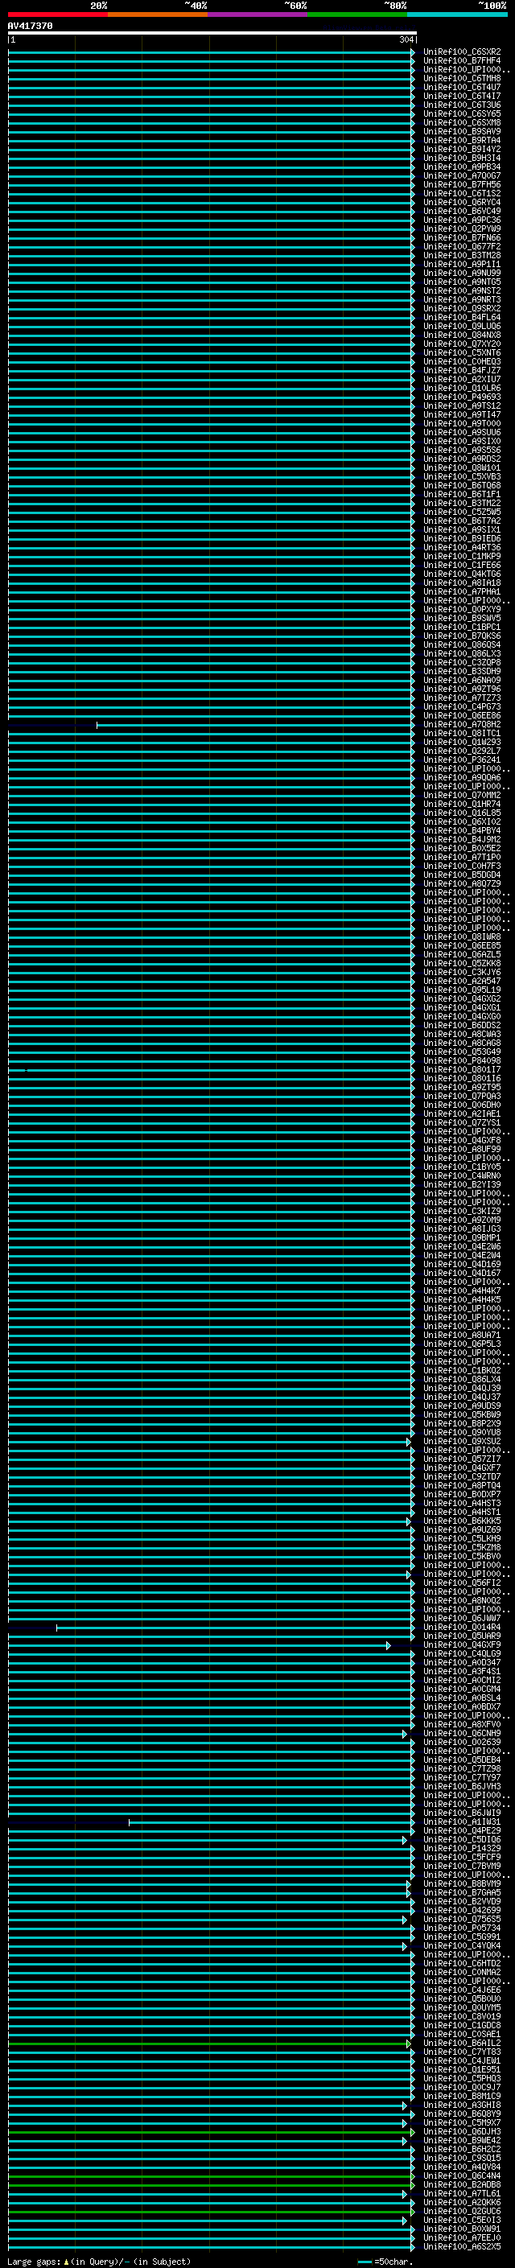Viewport: 515px width, 2268px height.
Task: Open hit UniRef100_C6SXR2
Action: [x=462, y=52]
